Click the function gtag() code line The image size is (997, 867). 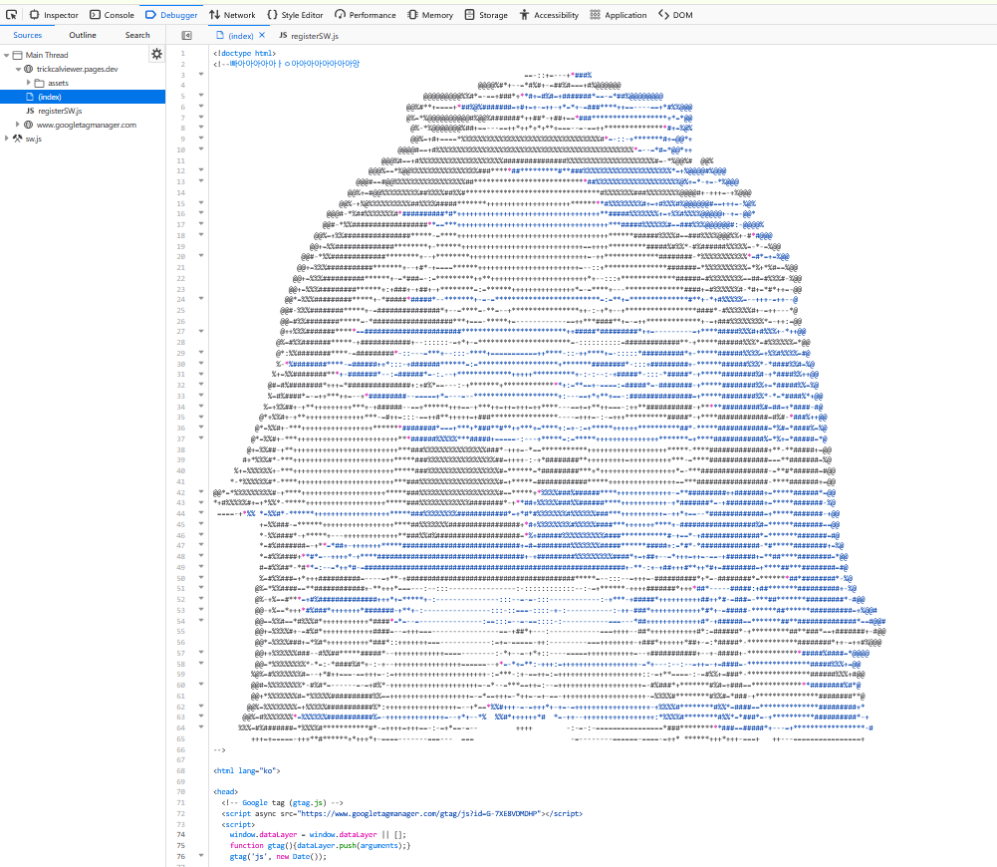point(321,845)
